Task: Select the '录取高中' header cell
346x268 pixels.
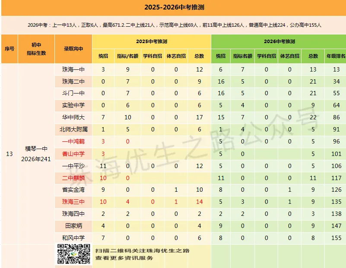Action: point(73,49)
